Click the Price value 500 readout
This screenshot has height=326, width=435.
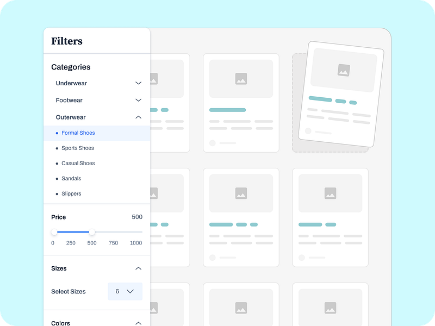point(137,217)
